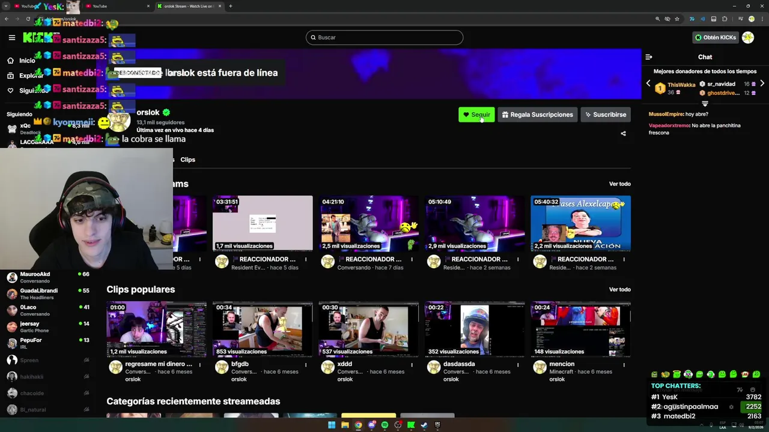
Task: Open the 03:31:51 stream thumbnail
Action: pos(263,223)
